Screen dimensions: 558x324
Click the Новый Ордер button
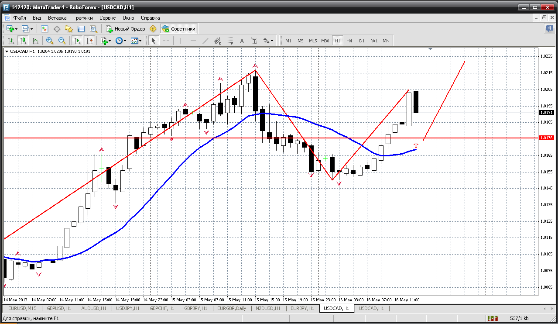tap(125, 29)
